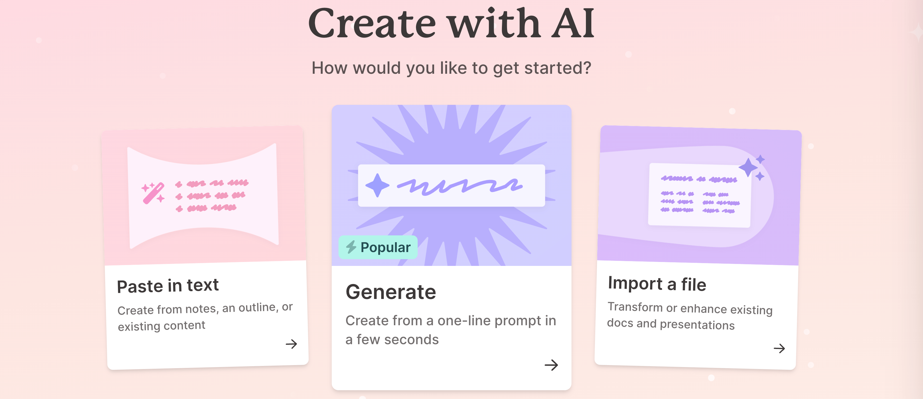This screenshot has height=399, width=923.
Task: Click the purple sparkle icon in Generate's prompt bar
Action: coord(377,185)
